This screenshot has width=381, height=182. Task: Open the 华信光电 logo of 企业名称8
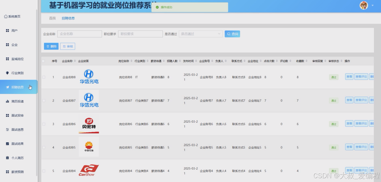tap(89, 77)
